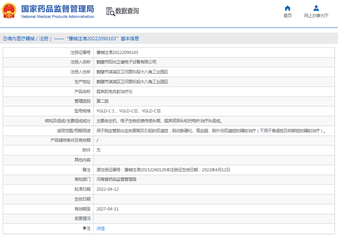
Task: Click the 产品名称 row label
Action: (83, 92)
